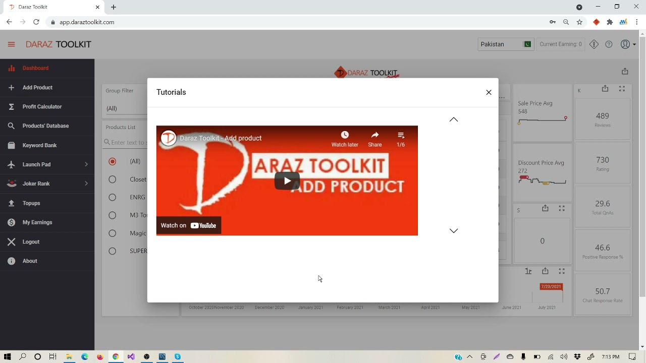Click the Products' Database search icon
646x363 pixels.
(x=11, y=126)
